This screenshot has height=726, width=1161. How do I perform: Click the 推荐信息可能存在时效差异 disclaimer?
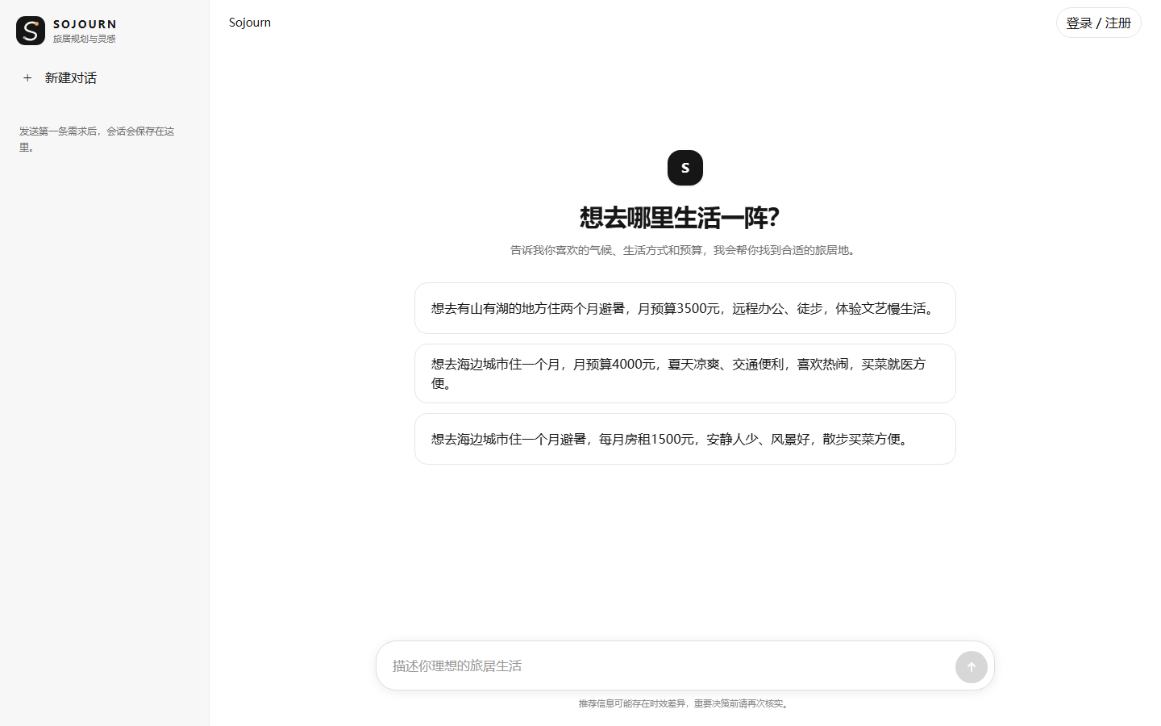click(685, 703)
